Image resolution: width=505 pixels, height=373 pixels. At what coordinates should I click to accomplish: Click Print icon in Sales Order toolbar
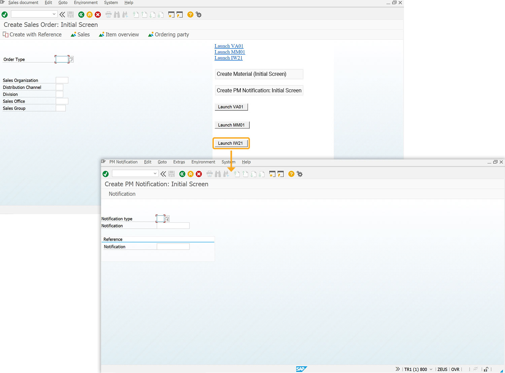click(108, 14)
